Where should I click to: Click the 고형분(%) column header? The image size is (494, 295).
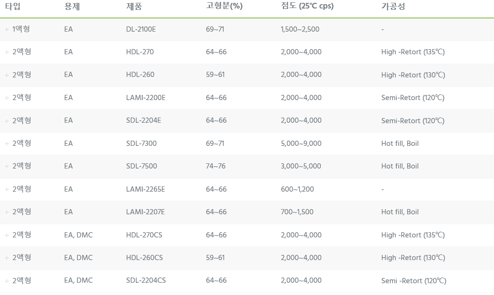(x=224, y=6)
